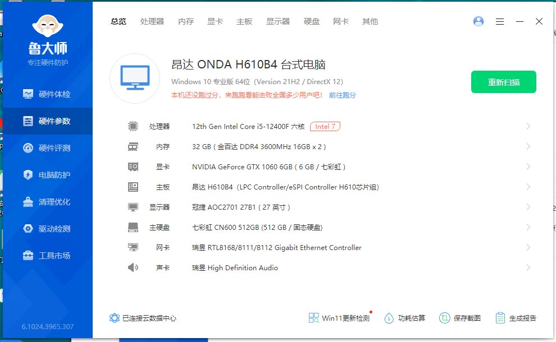Switch to the 处理器 tab
Image resolution: width=556 pixels, height=342 pixels.
(x=152, y=22)
